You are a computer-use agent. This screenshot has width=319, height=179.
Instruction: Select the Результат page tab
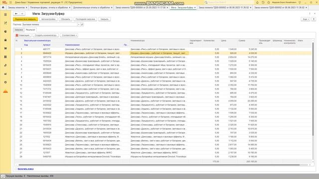[30, 30]
